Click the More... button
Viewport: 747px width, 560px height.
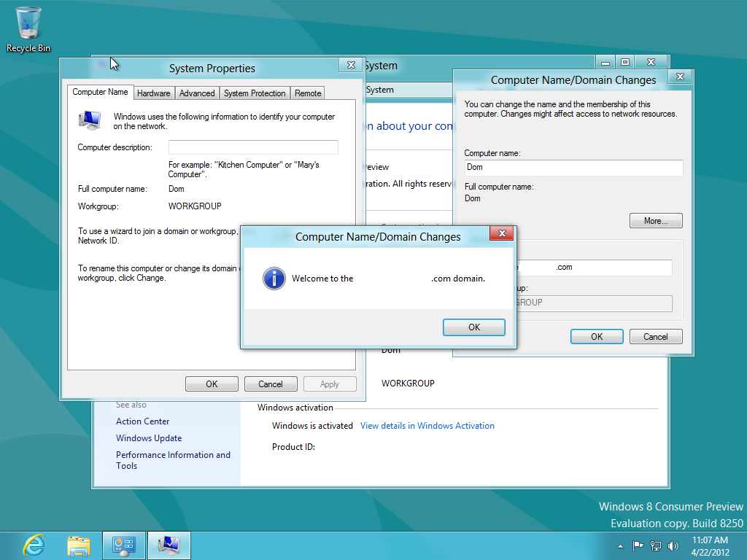[656, 221]
